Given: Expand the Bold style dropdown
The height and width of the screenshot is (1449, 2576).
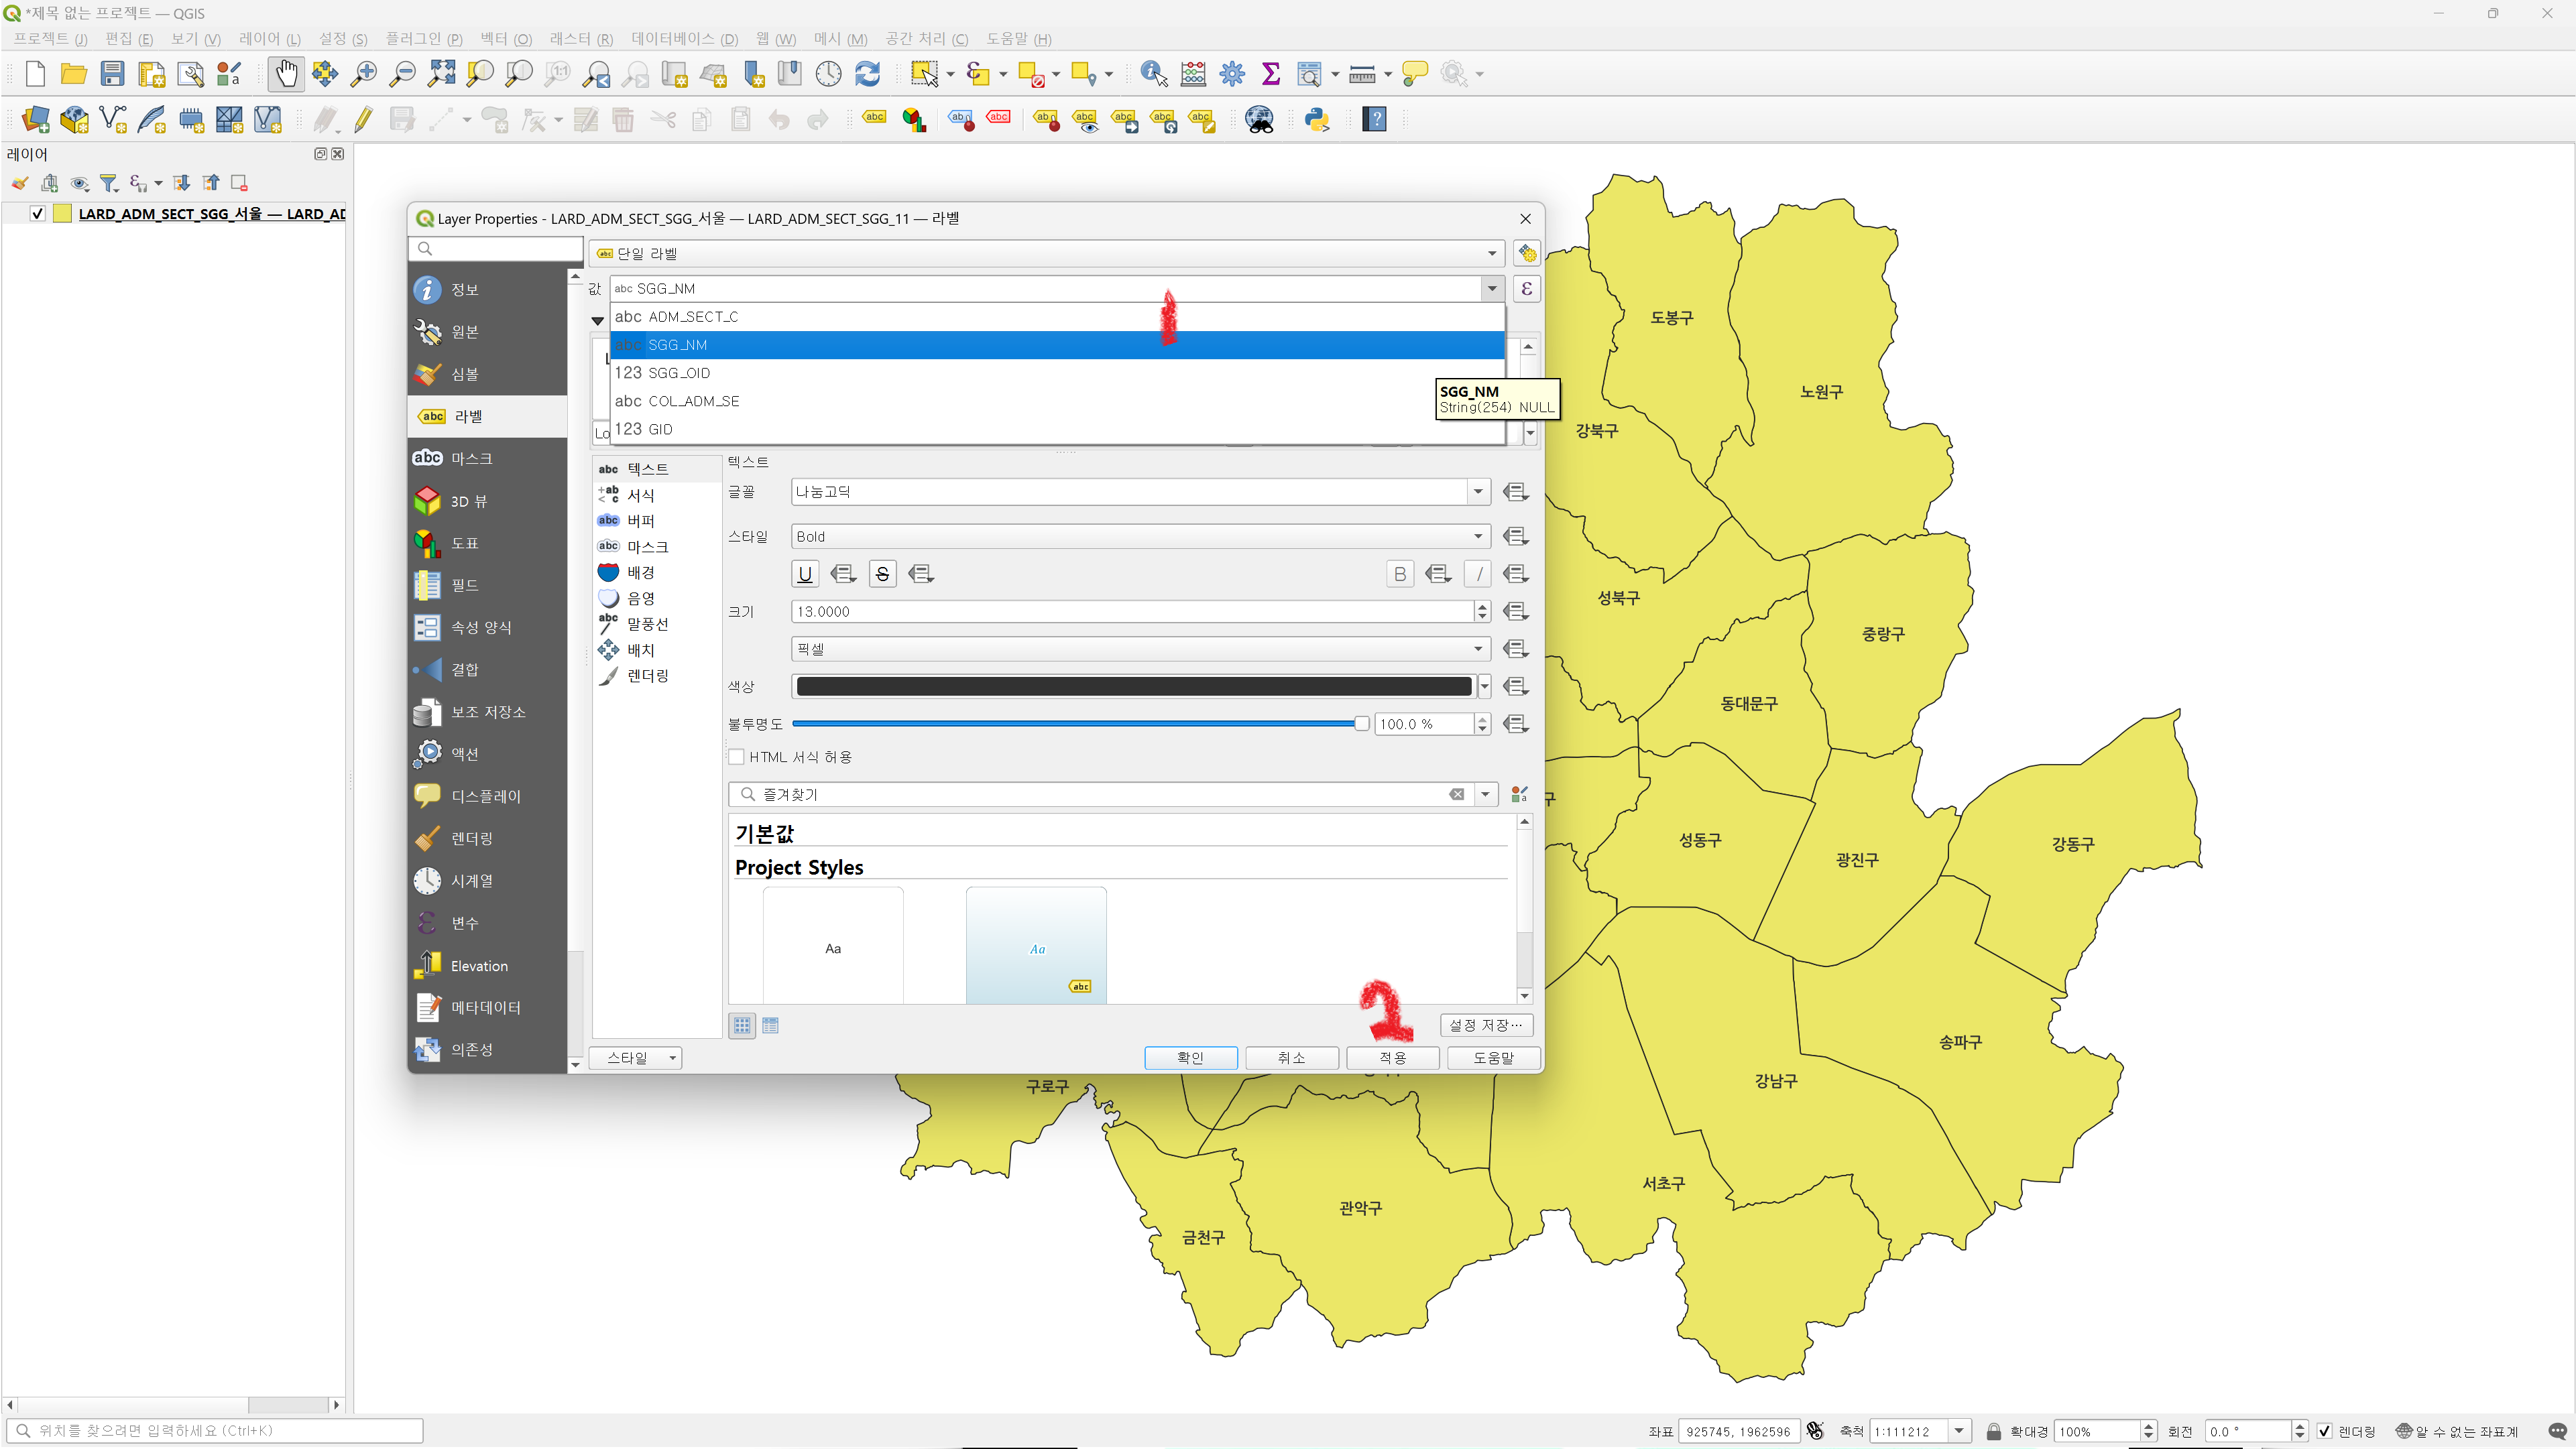Looking at the screenshot, I should [x=1477, y=537].
